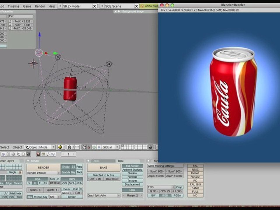The image size is (280, 210).
Task: Apply the HD size preset
Action: [x=195, y=195]
